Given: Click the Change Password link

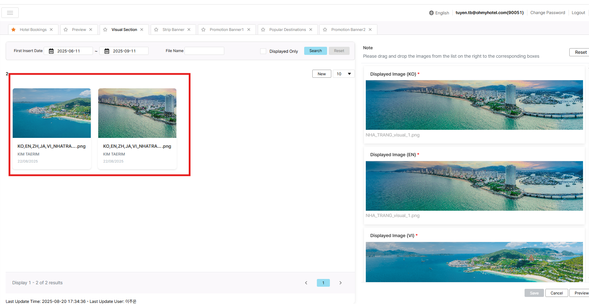Looking at the screenshot, I should [547, 13].
